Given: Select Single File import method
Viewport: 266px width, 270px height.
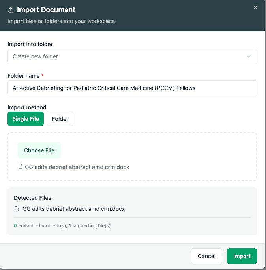Looking at the screenshot, I should pyautogui.click(x=26, y=119).
